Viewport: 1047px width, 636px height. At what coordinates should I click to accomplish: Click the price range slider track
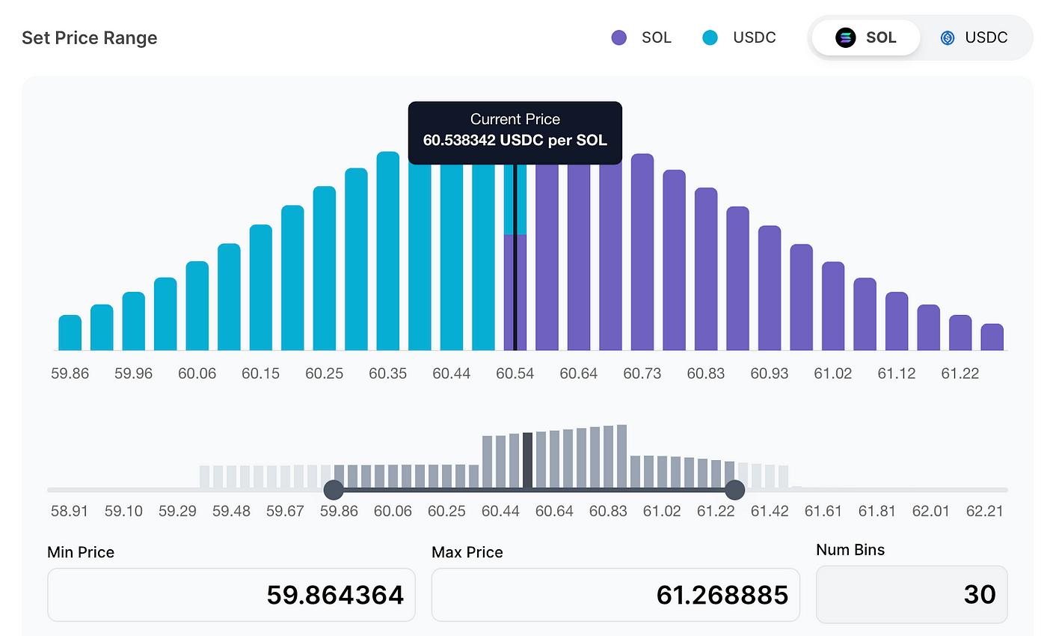pyautogui.click(x=531, y=489)
